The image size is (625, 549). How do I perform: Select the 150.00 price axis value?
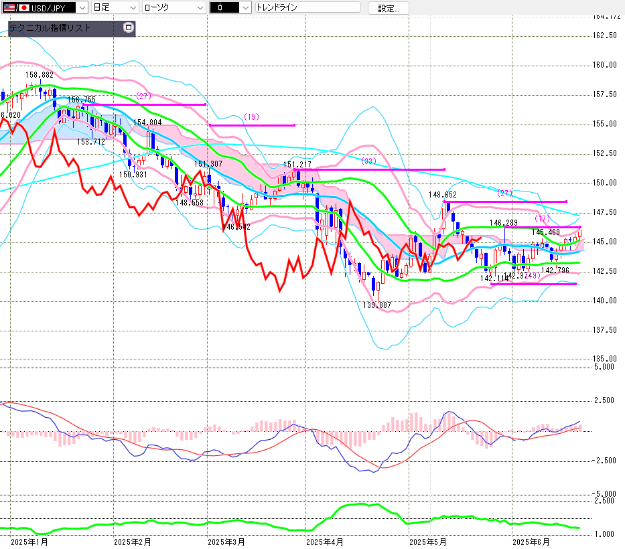tap(605, 183)
